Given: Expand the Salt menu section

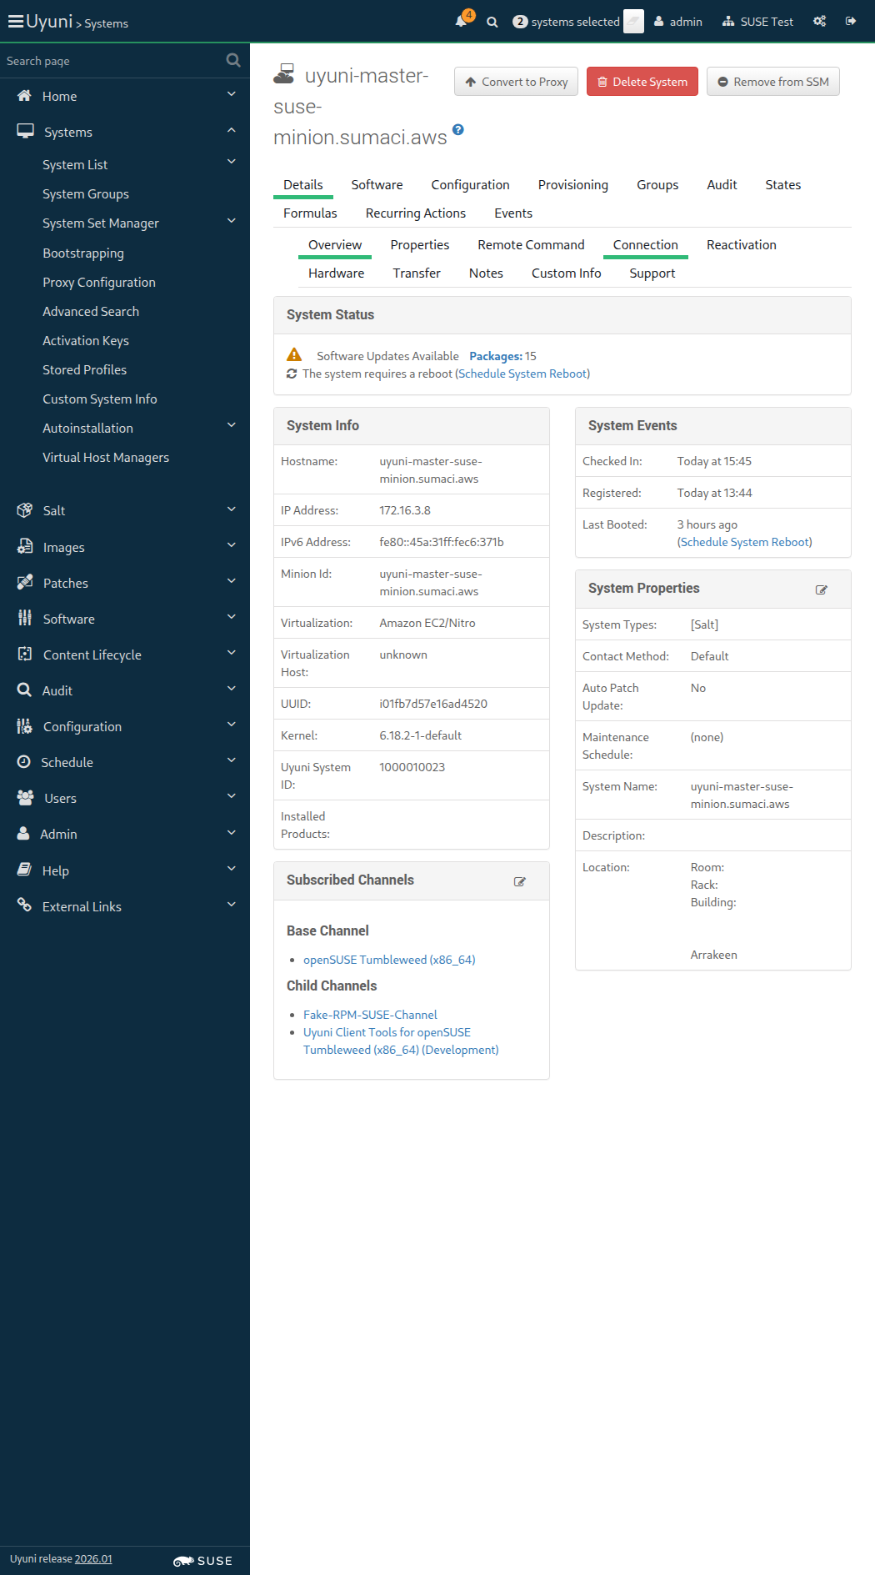Looking at the screenshot, I should click(232, 509).
